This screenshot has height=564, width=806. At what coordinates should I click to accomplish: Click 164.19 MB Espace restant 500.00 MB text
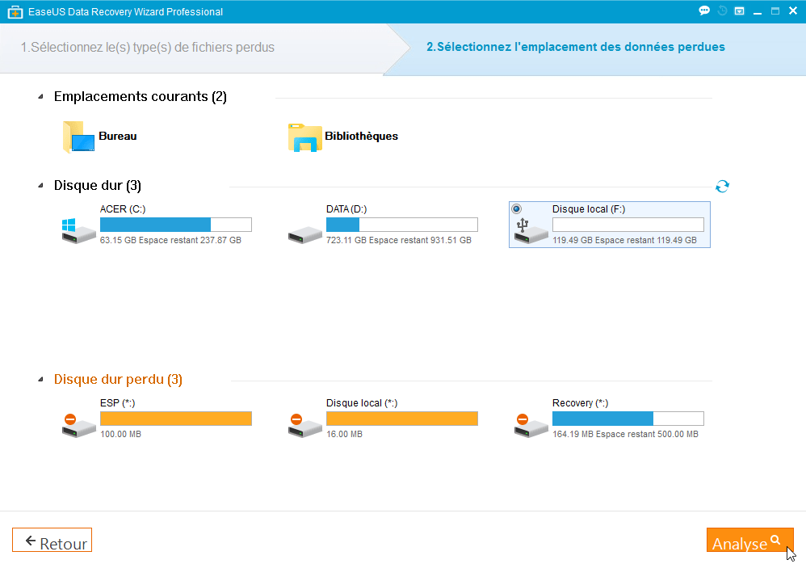pyautogui.click(x=626, y=435)
